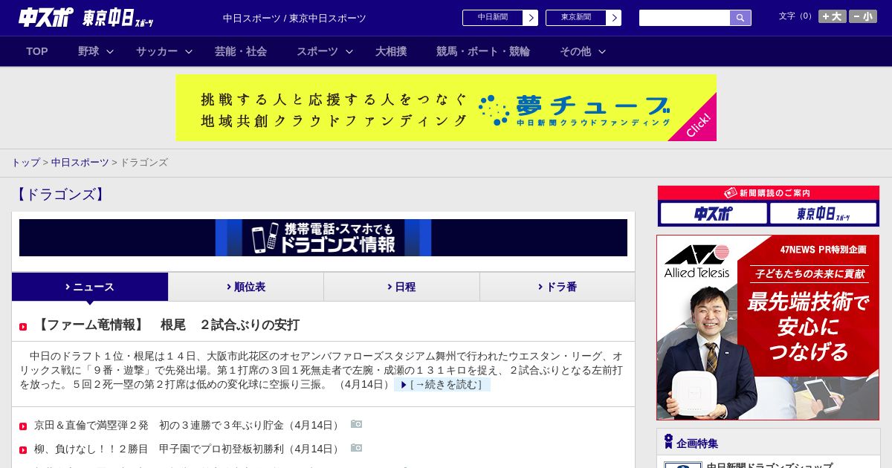
Task: Click camera icon beside 京田&直倫 article
Action: 357,424
